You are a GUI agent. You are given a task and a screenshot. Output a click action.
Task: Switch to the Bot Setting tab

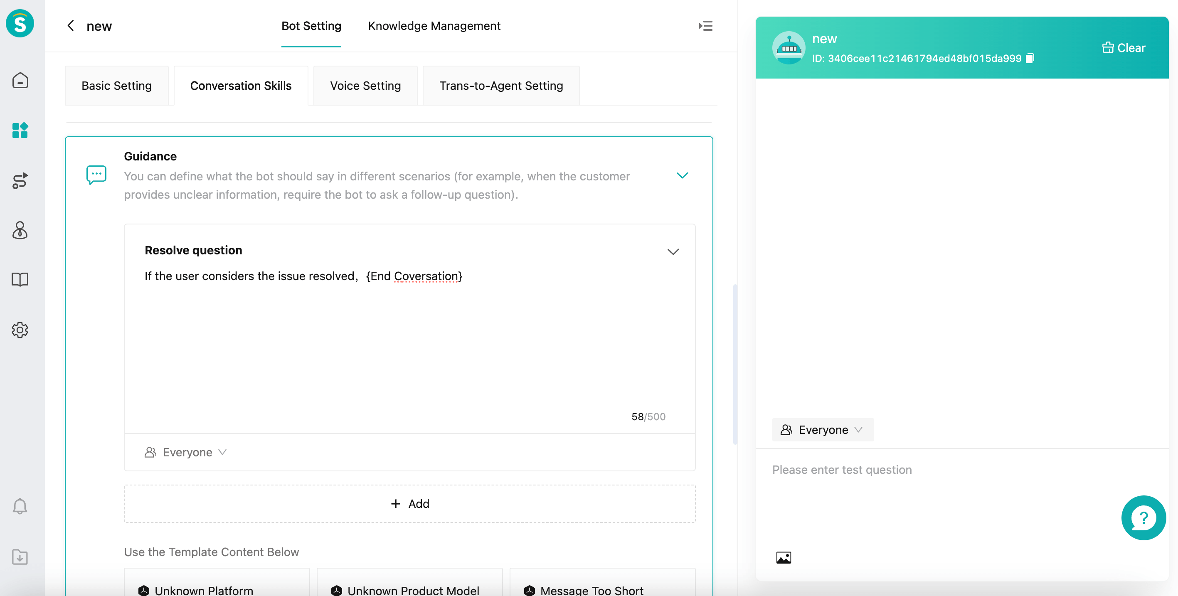(x=311, y=26)
